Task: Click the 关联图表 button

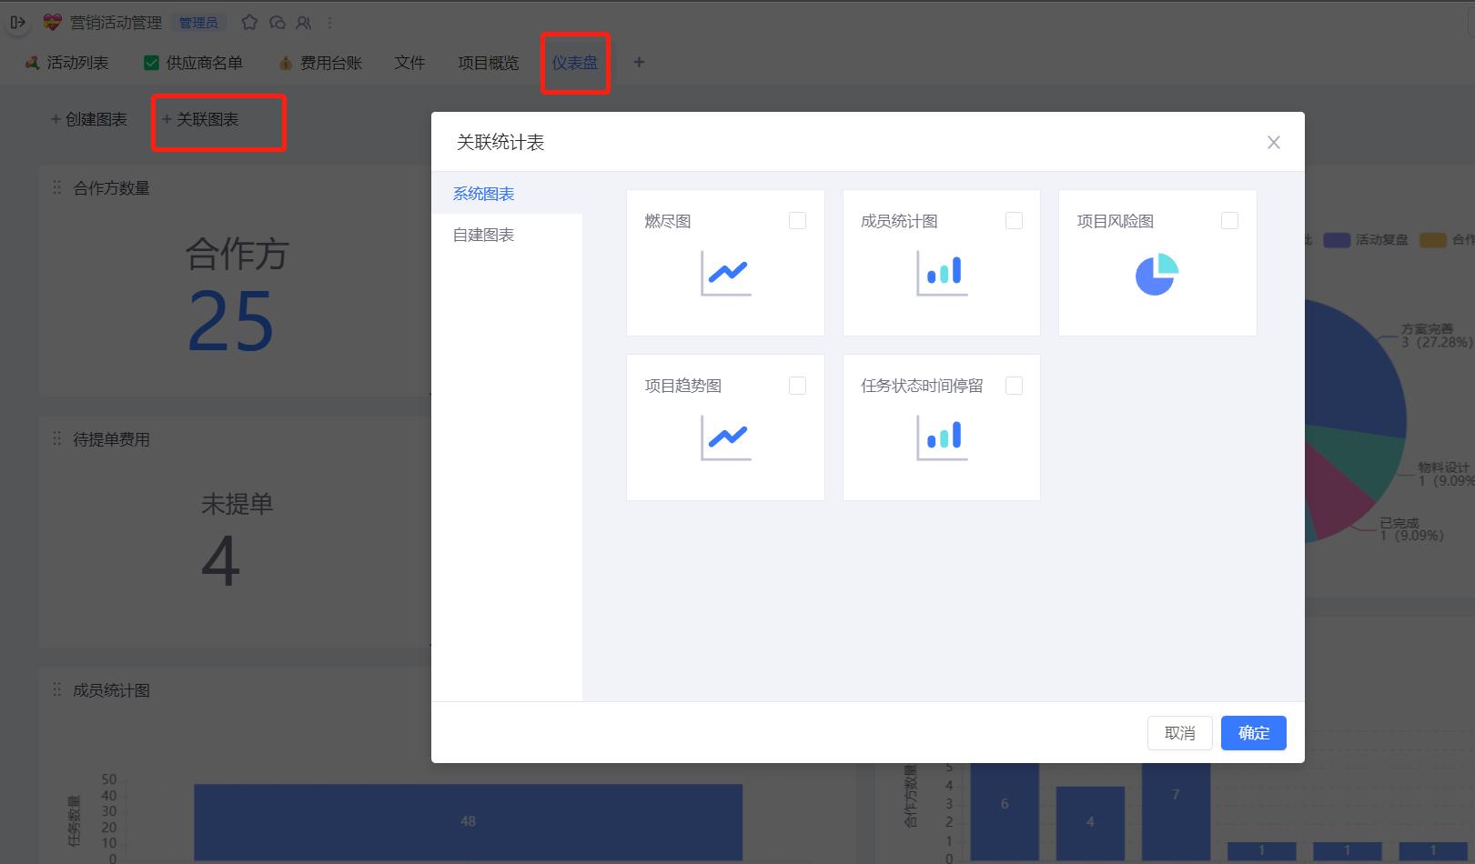Action: tap(200, 119)
